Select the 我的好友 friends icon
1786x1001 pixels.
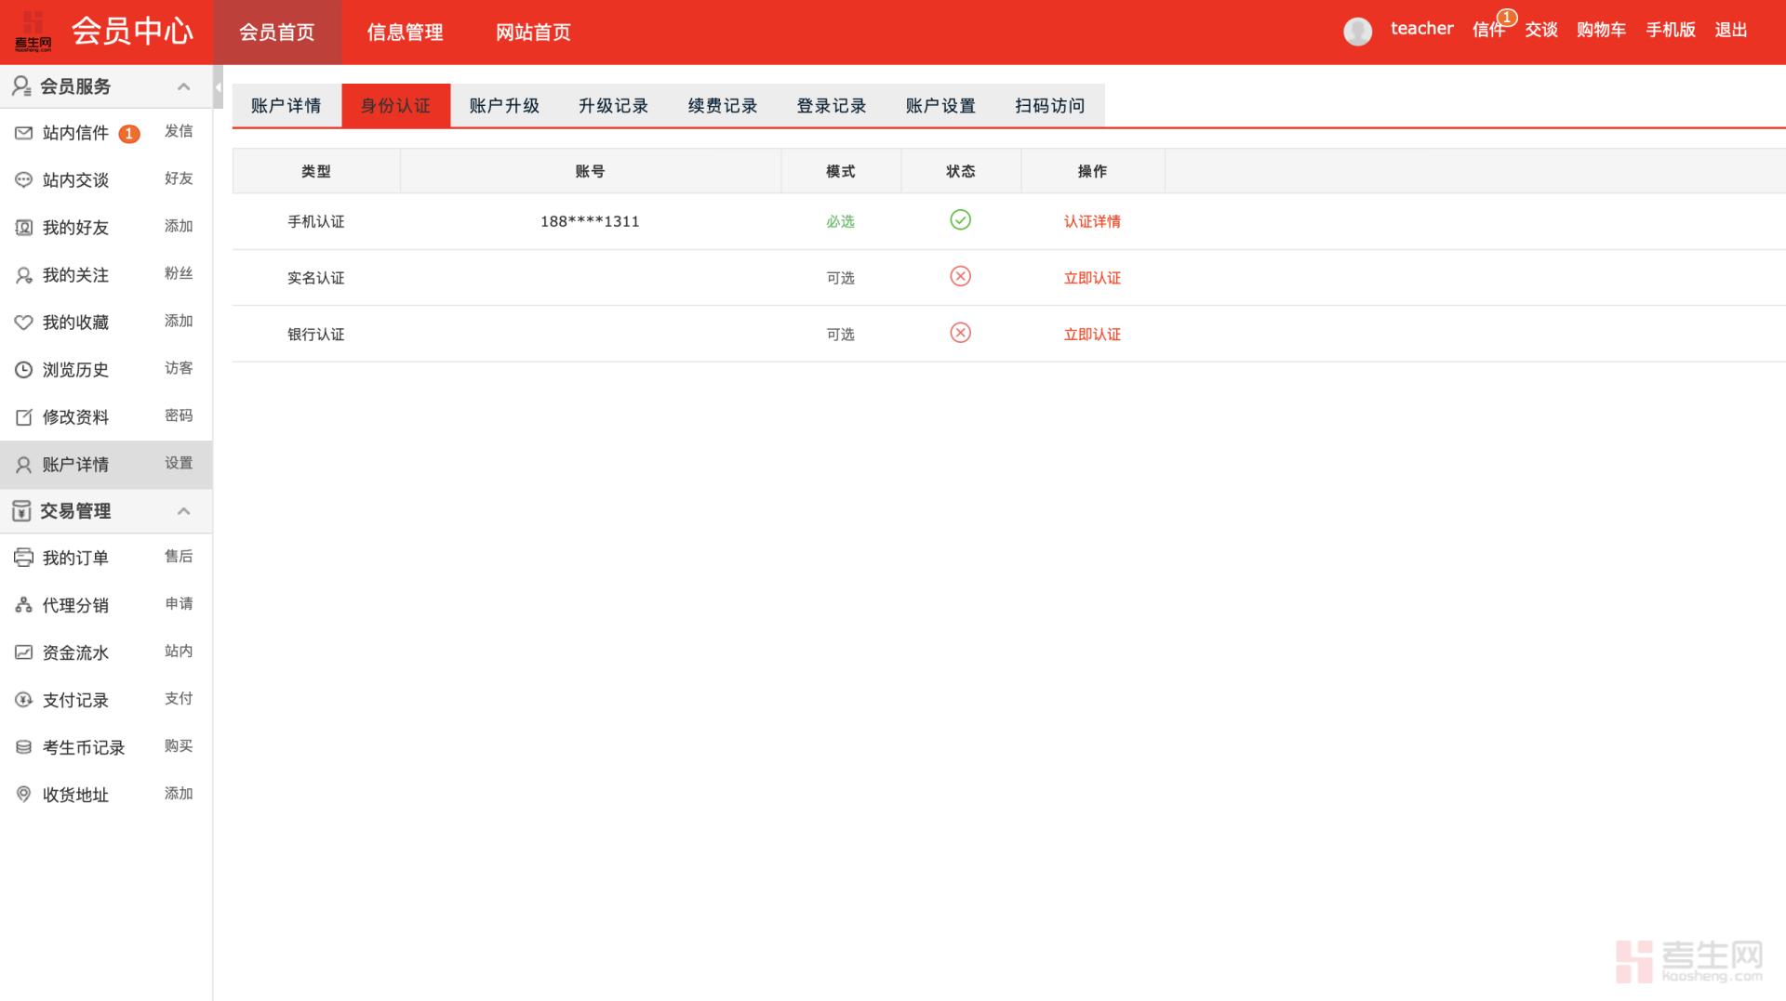[23, 227]
